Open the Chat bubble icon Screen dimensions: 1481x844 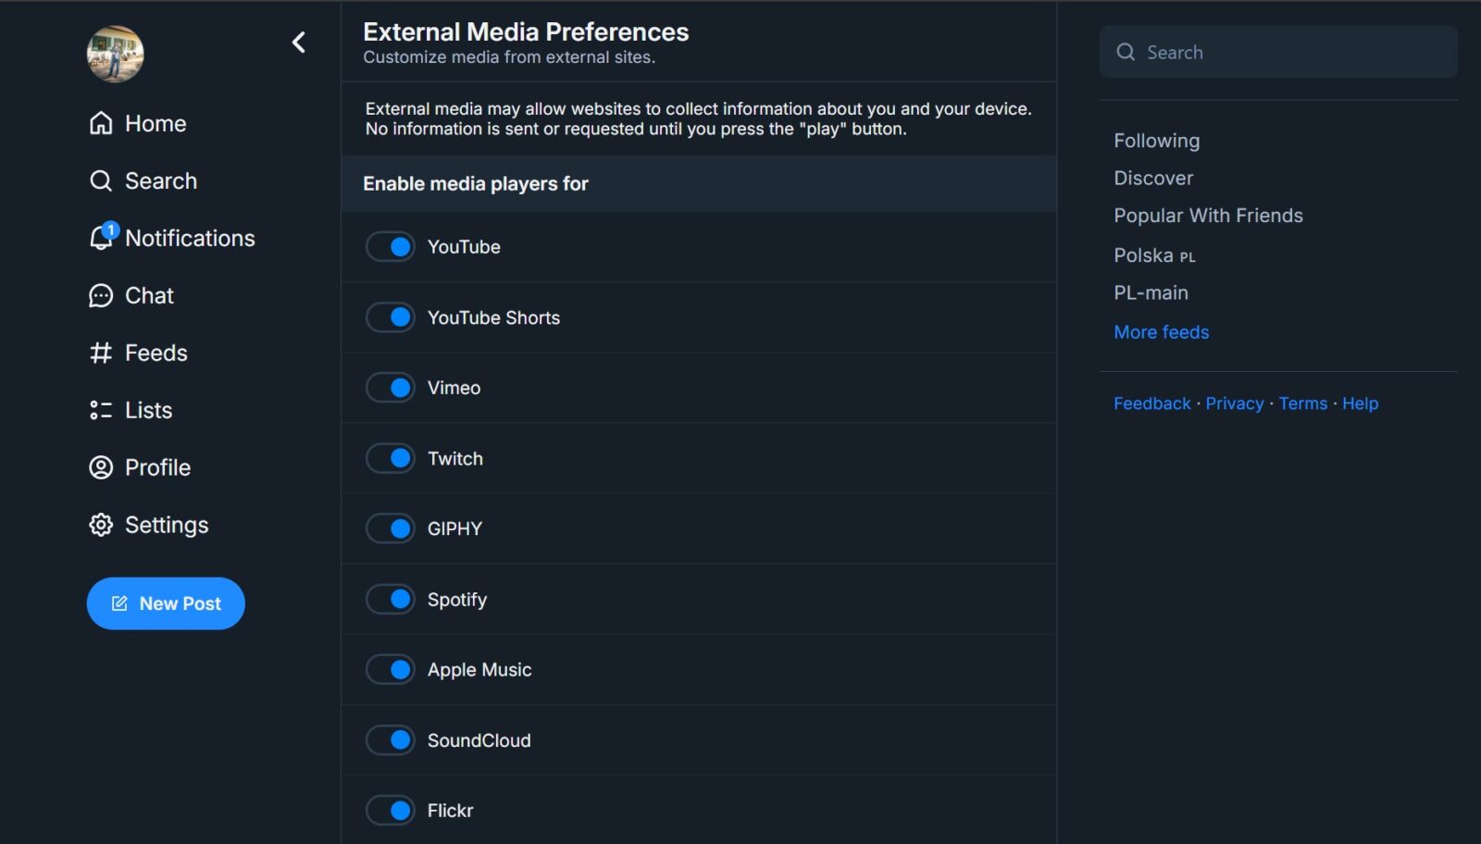coord(101,295)
